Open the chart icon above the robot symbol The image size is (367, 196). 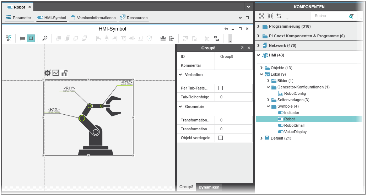click(56, 73)
